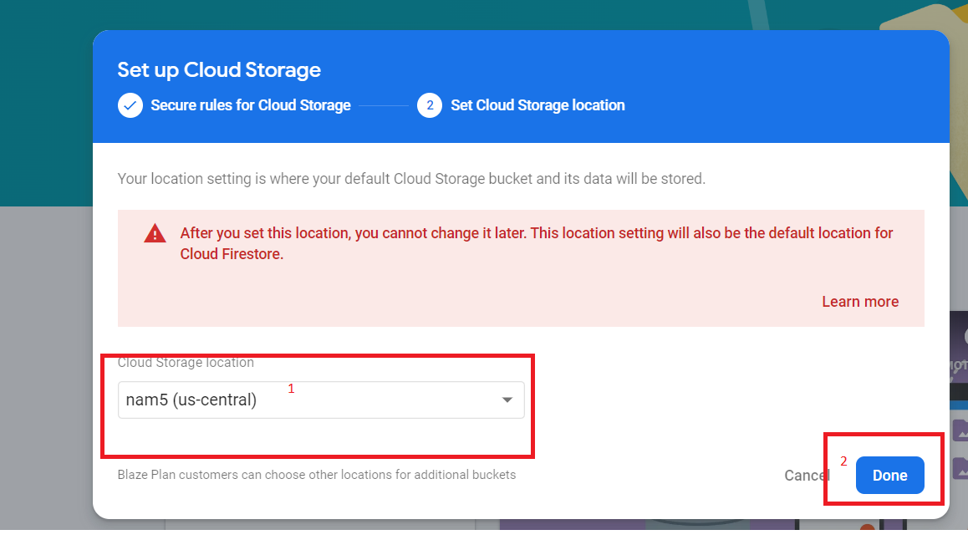This screenshot has width=968, height=545.
Task: Click the Blaze Plan customers note text
Action: coord(317,474)
